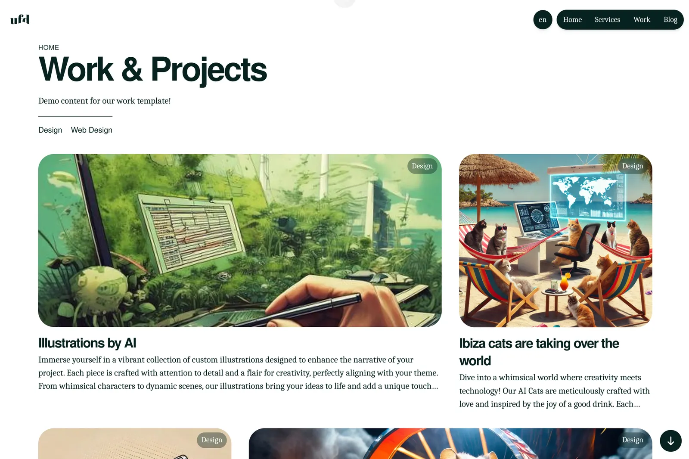The image size is (689, 459).
Task: Open the Ibiza cats beach image
Action: tap(556, 240)
